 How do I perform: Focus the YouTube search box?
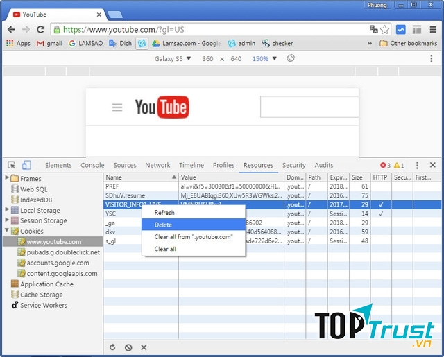pos(309,107)
